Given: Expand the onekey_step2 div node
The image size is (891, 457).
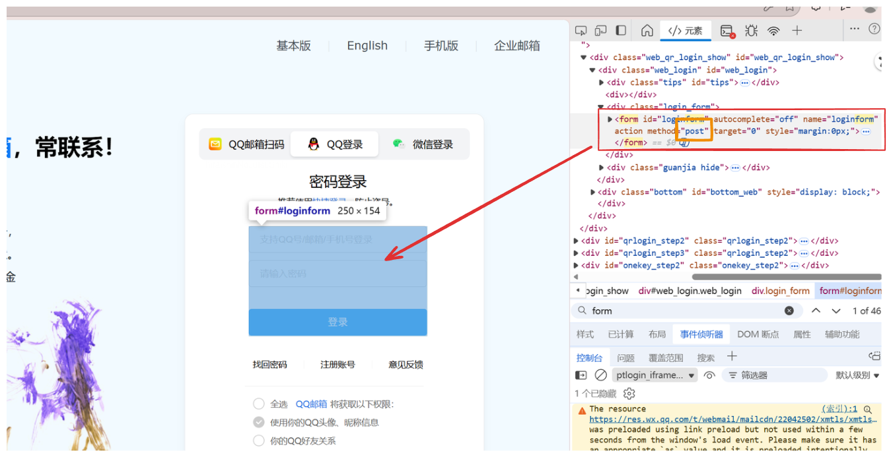Looking at the screenshot, I should point(577,266).
